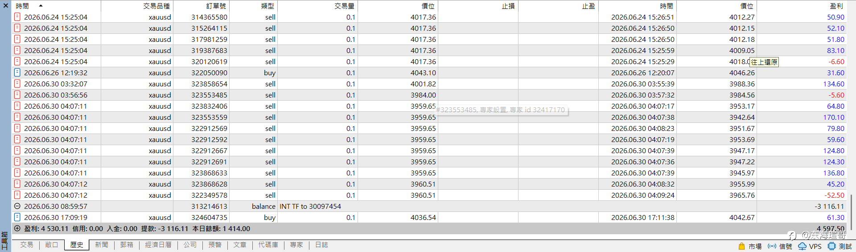856x252 pixels.
Task: Click order icon for ticket 323858654
Action: (x=17, y=84)
